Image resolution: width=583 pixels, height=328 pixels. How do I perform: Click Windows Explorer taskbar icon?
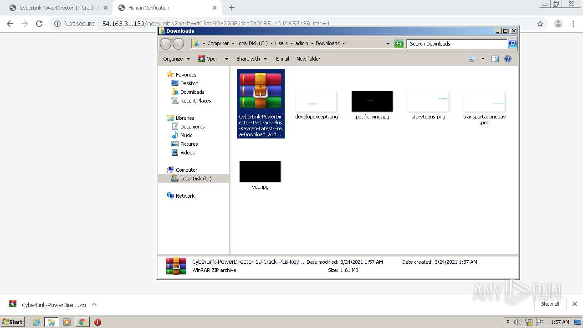(x=51, y=322)
